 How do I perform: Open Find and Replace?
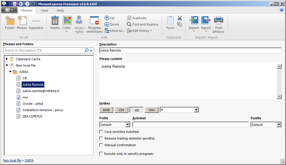click(x=143, y=24)
